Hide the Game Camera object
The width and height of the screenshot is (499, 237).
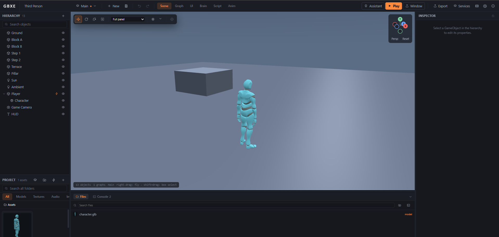(63, 107)
